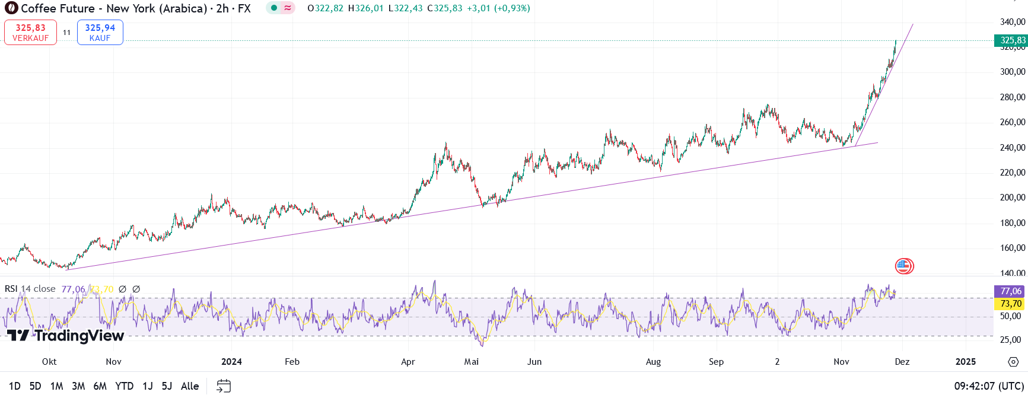Choose the 6M time range
This screenshot has height=398, width=1028.
pyautogui.click(x=100, y=386)
